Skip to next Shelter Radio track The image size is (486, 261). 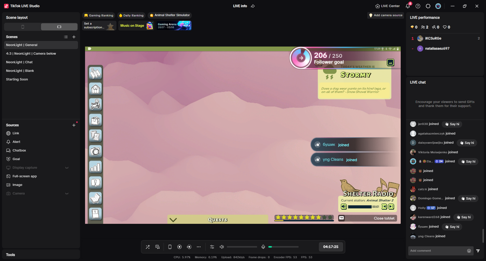pyautogui.click(x=391, y=207)
